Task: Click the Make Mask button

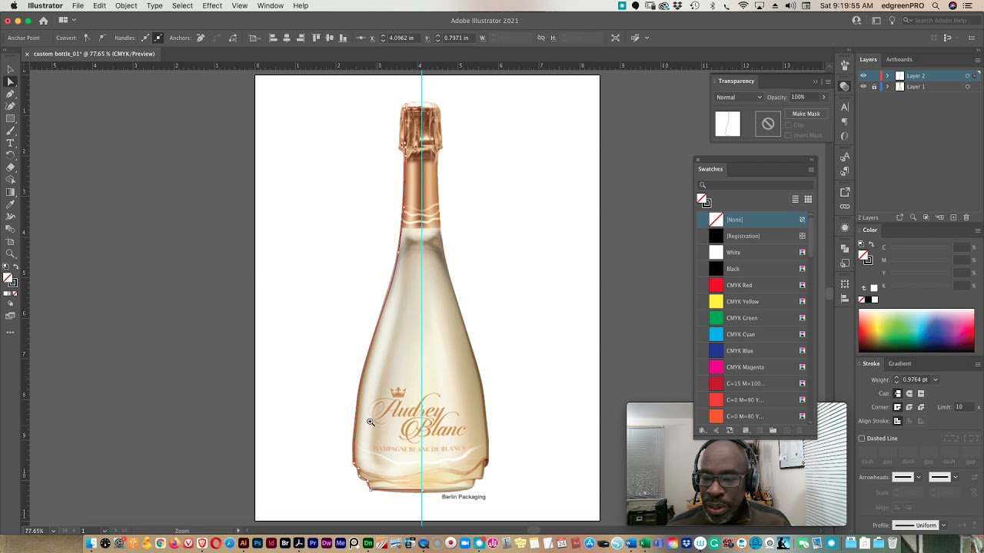Action: coord(806,114)
